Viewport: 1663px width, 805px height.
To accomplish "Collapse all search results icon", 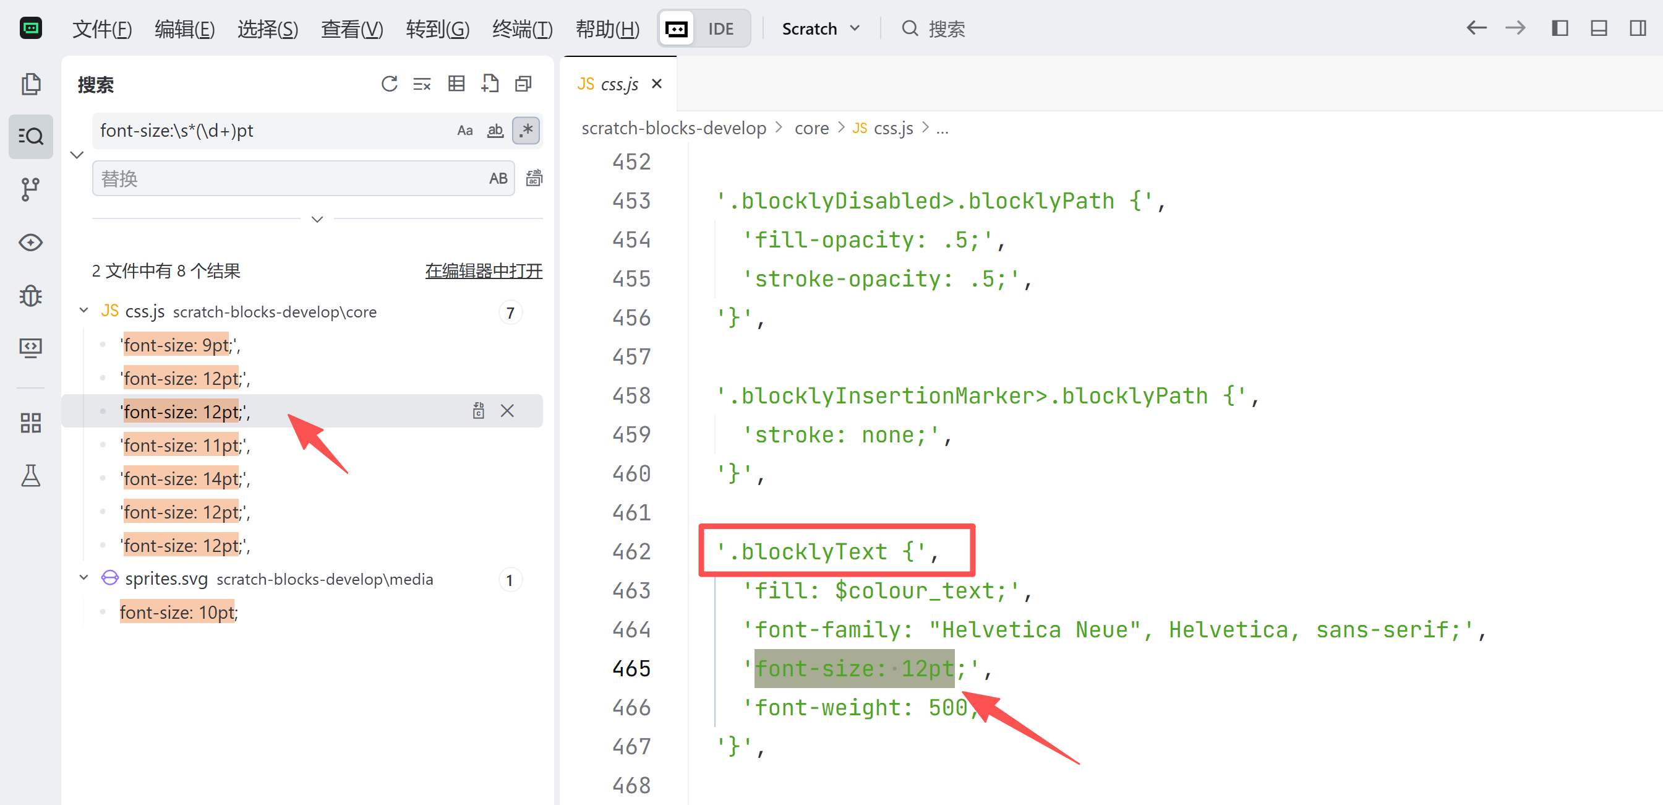I will (524, 84).
